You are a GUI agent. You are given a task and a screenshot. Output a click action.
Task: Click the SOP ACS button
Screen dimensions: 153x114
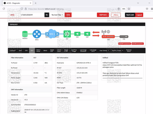[103, 15]
